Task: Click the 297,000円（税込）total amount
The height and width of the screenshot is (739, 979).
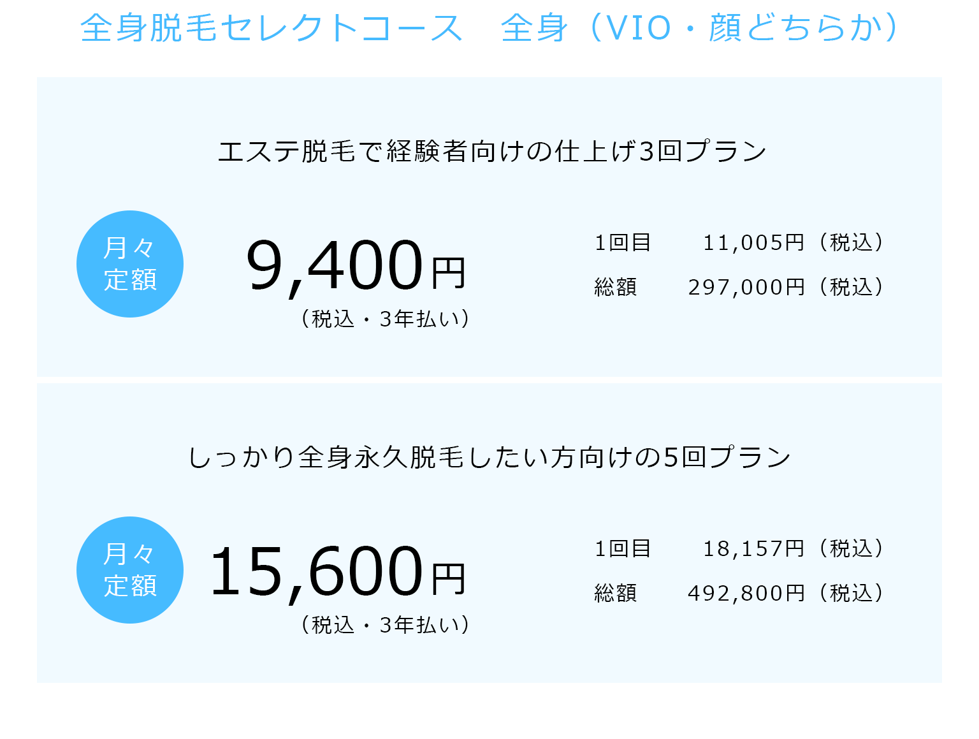Action: coord(788,287)
